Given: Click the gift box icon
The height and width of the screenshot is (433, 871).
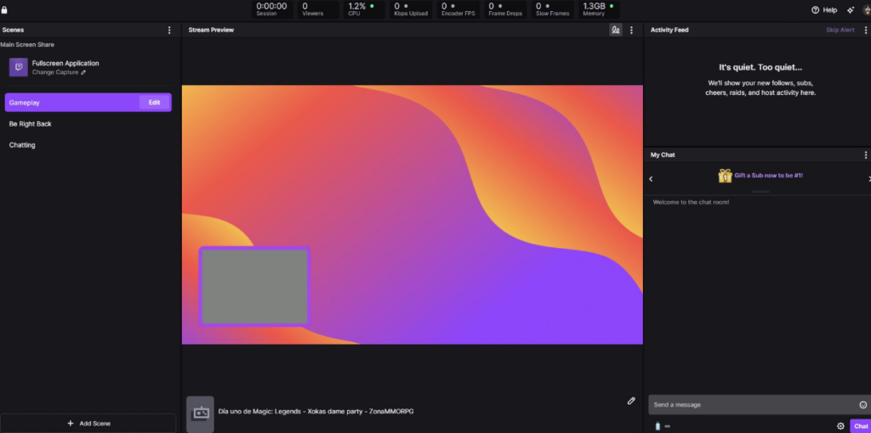Looking at the screenshot, I should tap(725, 176).
